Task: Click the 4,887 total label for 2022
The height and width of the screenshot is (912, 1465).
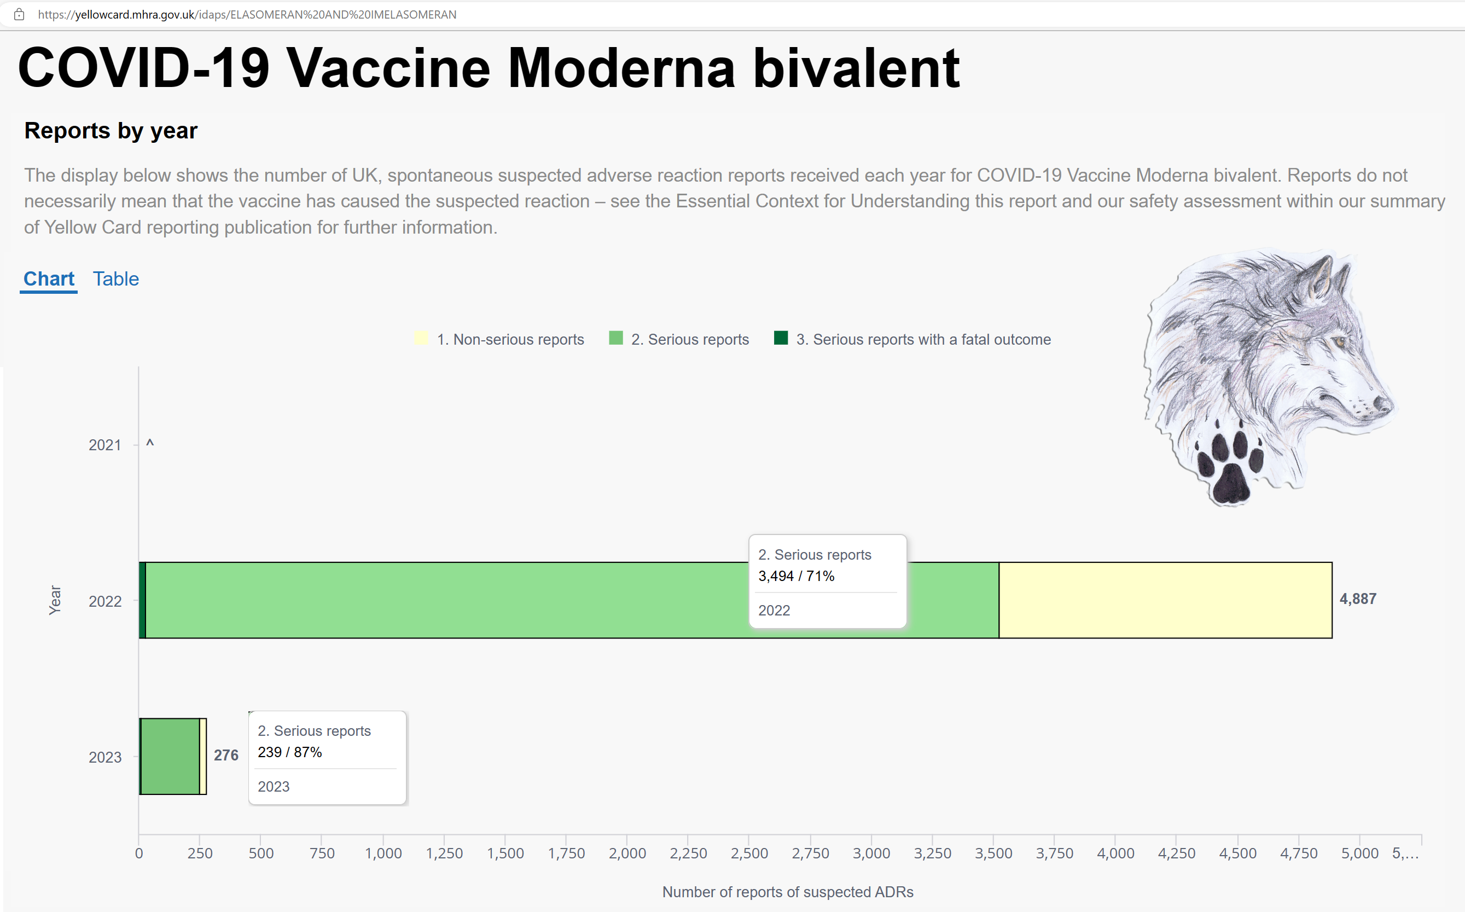Action: pyautogui.click(x=1358, y=599)
